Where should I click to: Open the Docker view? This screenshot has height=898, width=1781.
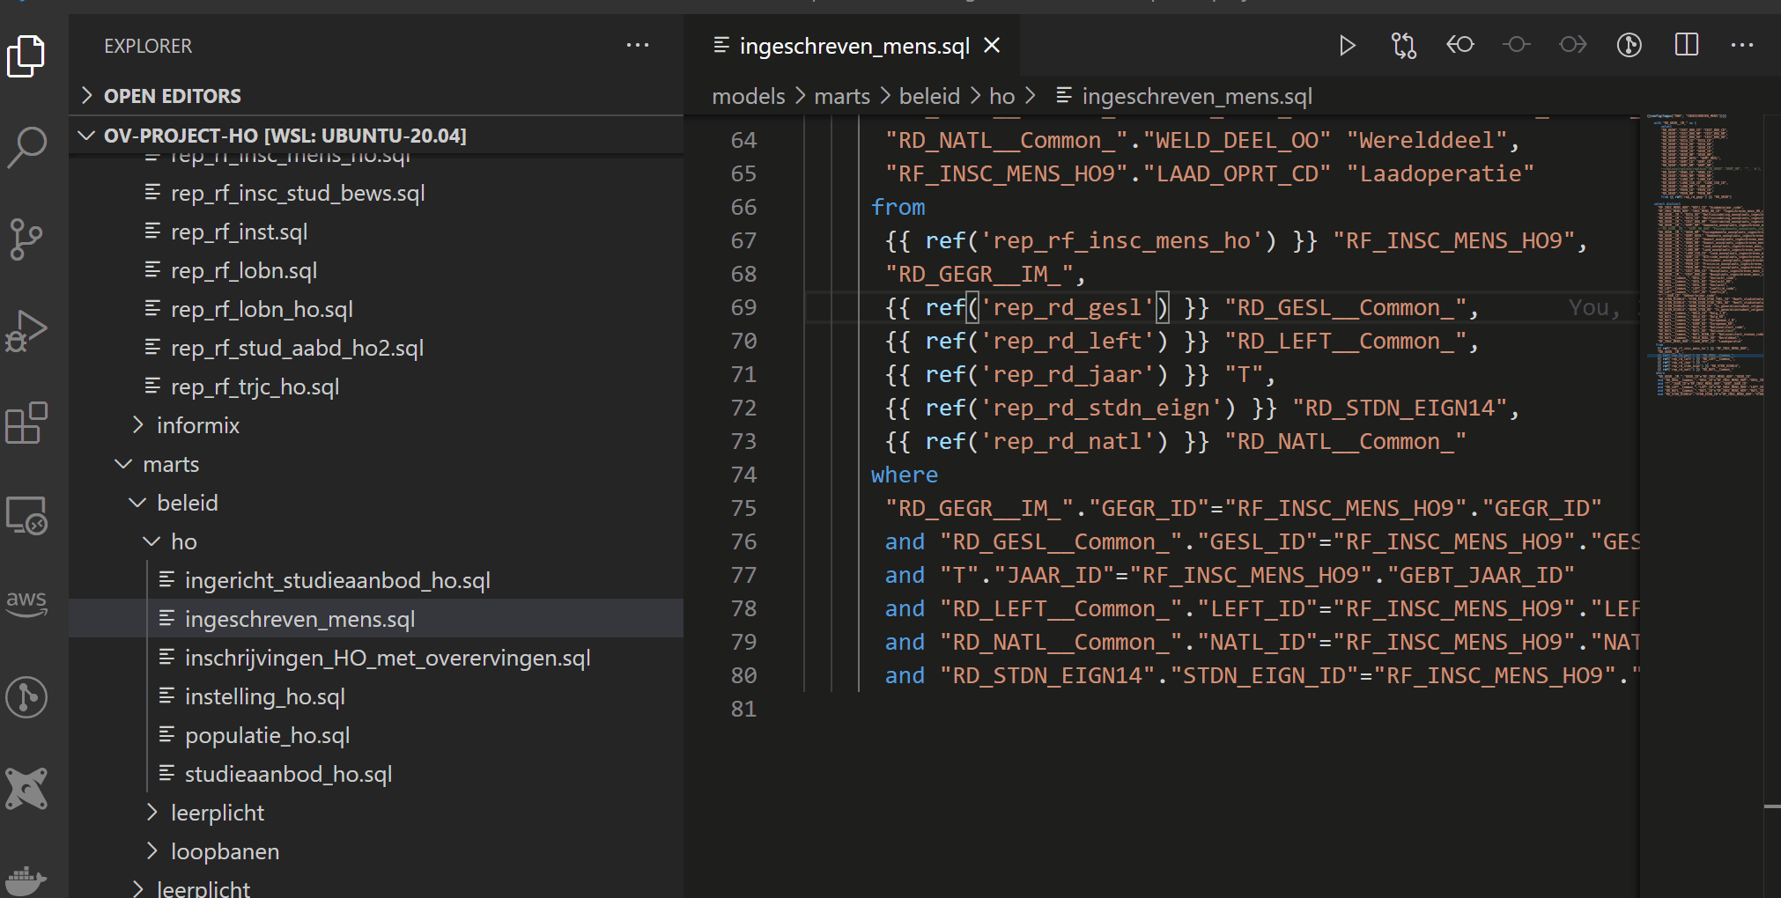click(x=26, y=880)
